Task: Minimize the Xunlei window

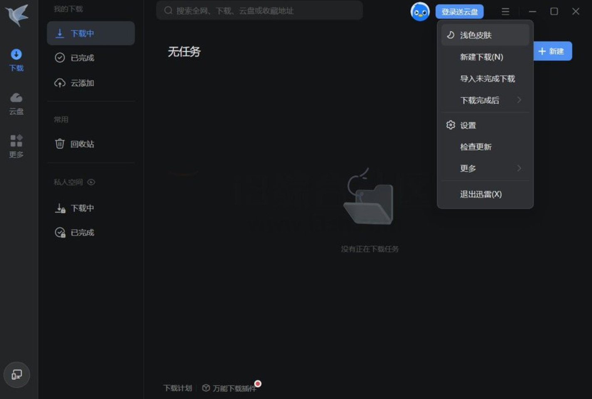Action: (x=532, y=12)
